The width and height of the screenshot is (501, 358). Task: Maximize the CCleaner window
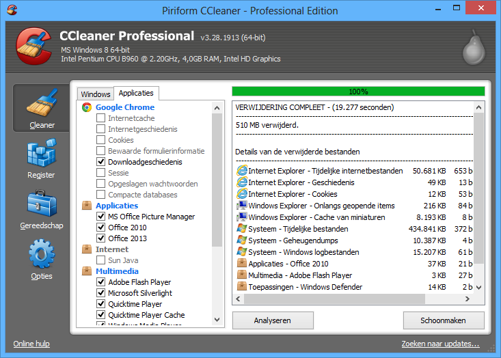point(457,8)
